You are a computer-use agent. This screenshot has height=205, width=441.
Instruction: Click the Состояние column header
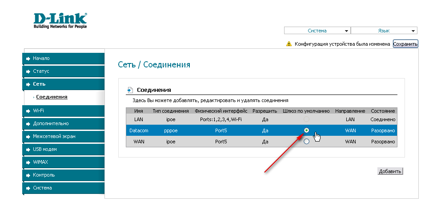coord(383,111)
